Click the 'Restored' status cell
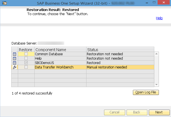 (x=120, y=63)
